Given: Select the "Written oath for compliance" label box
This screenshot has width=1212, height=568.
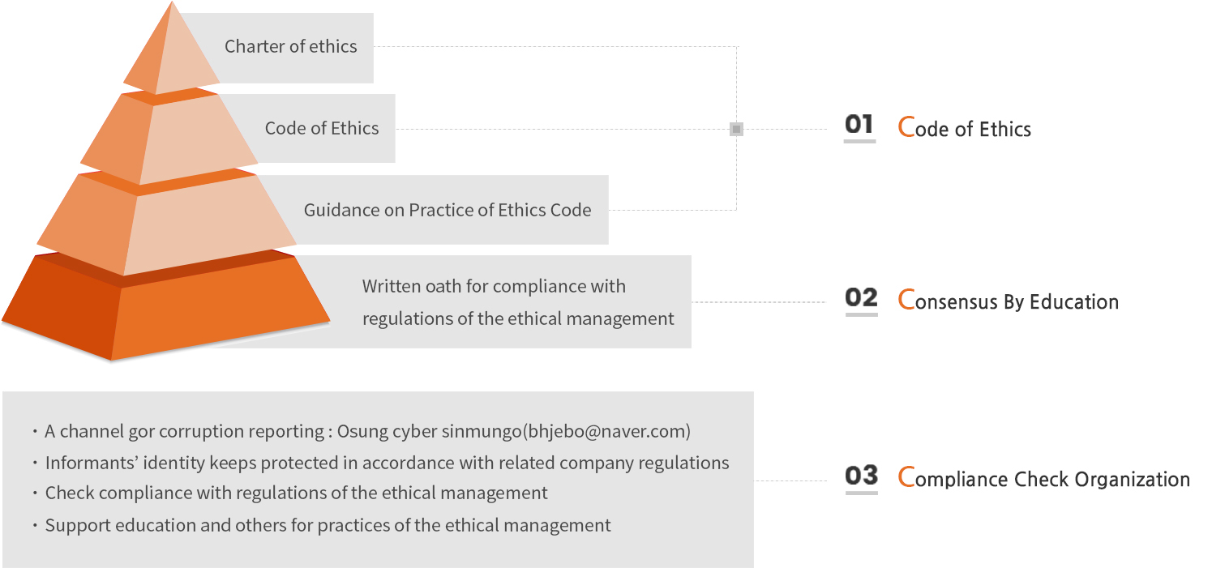Looking at the screenshot, I should coord(518,302).
